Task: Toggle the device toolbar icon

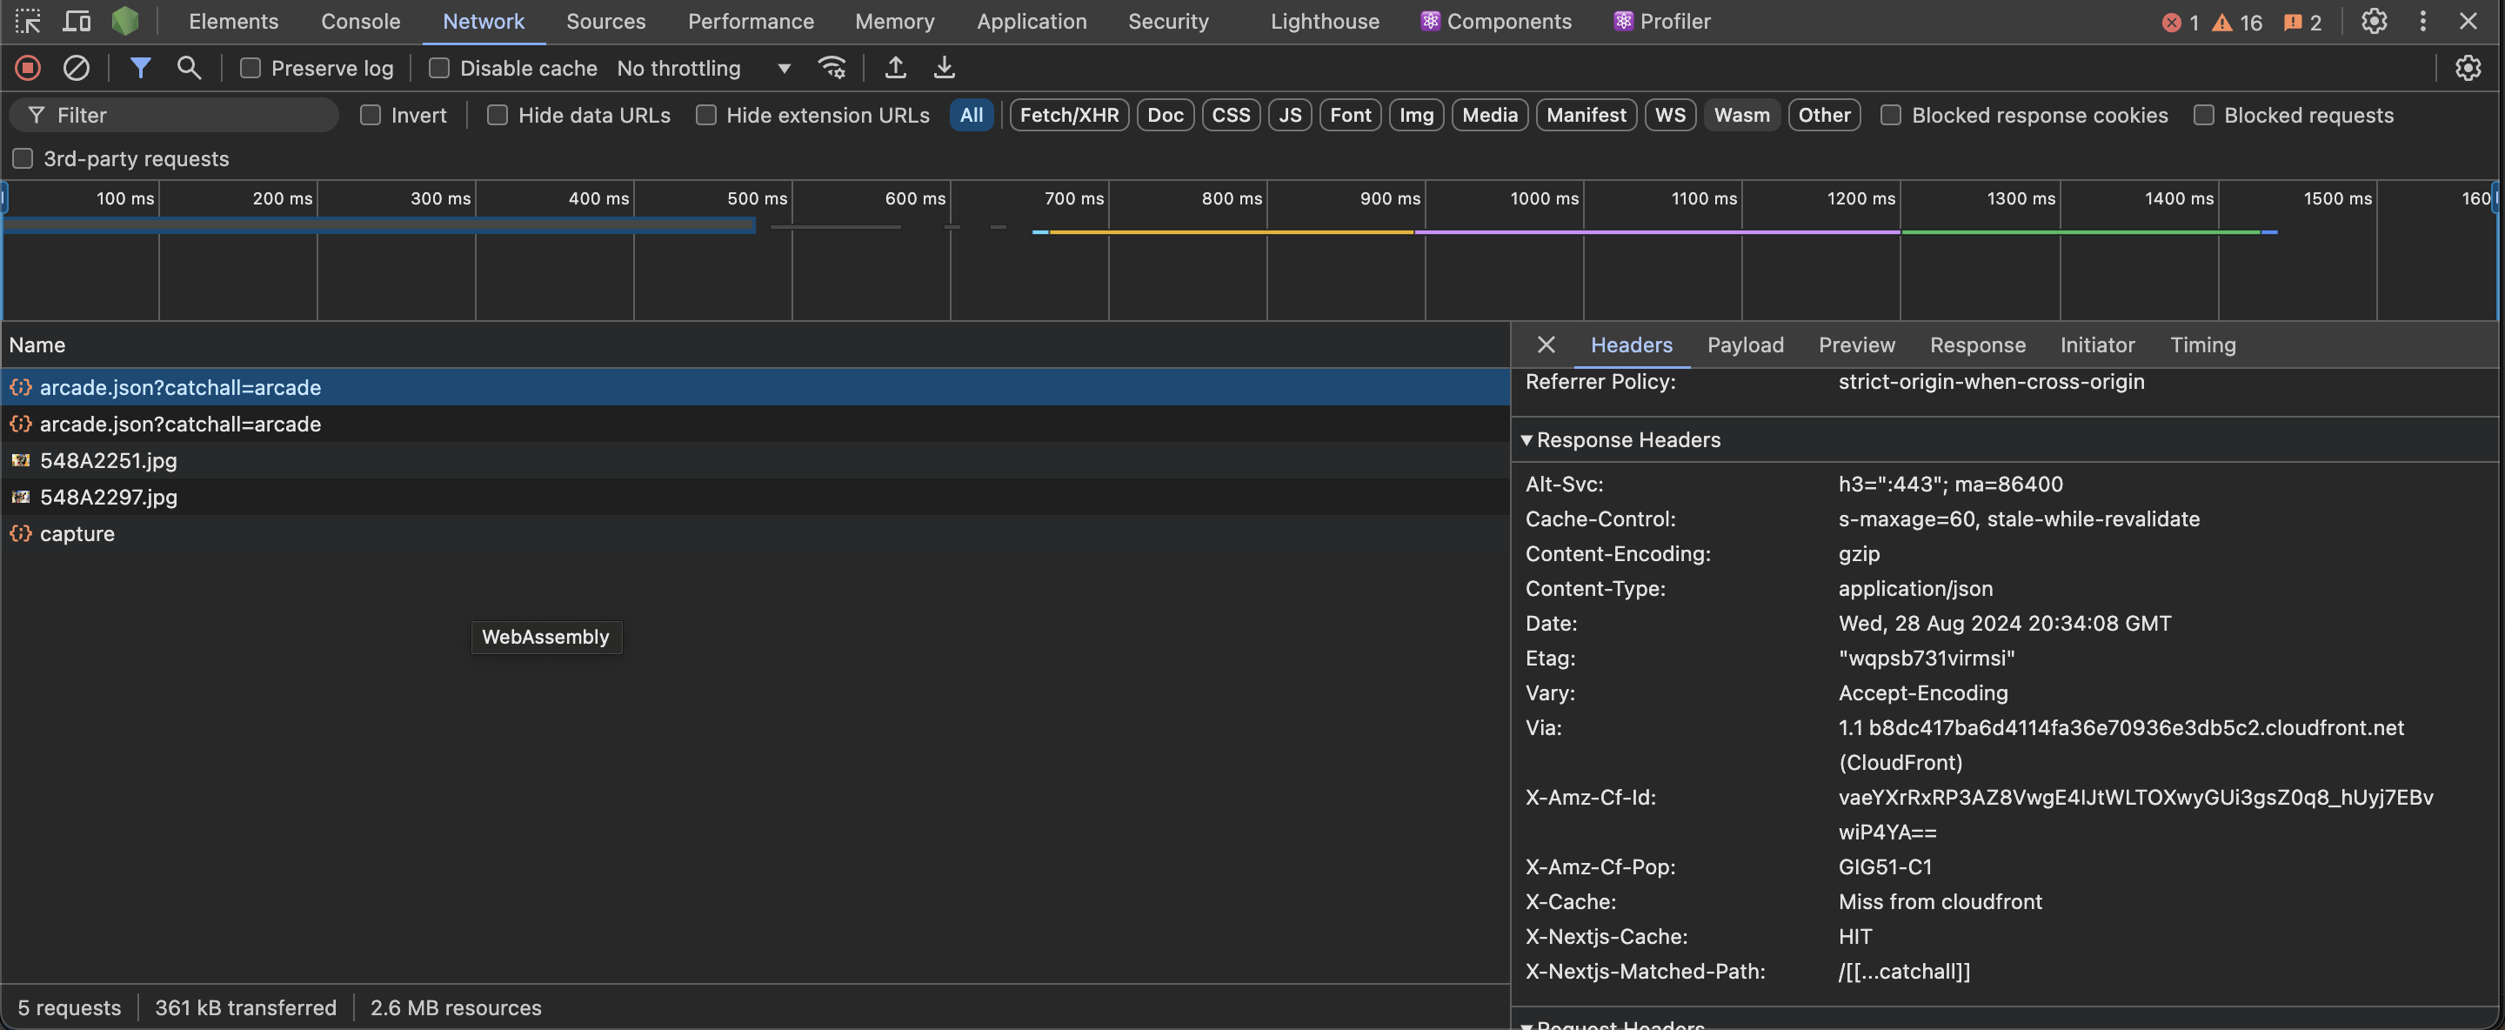Action: click(77, 22)
